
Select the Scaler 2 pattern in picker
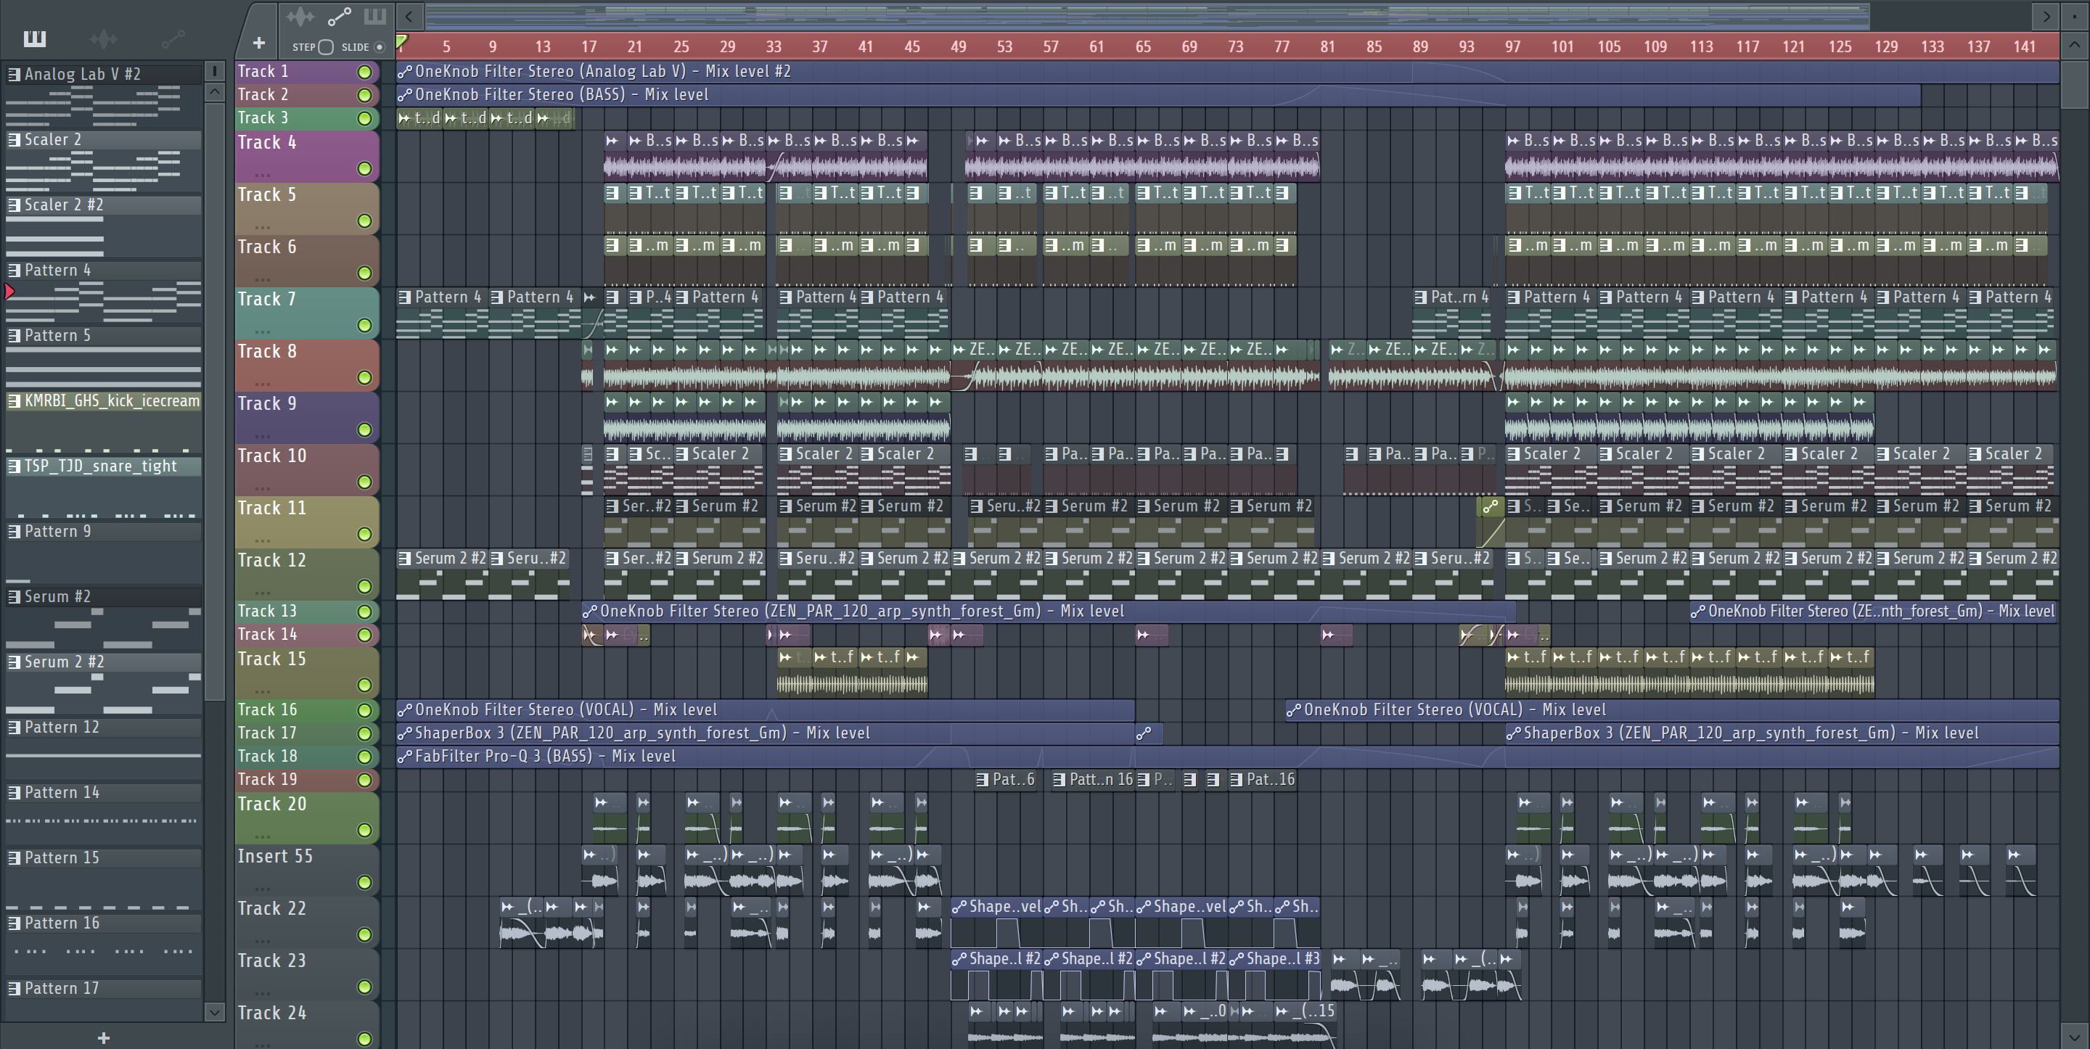point(104,139)
